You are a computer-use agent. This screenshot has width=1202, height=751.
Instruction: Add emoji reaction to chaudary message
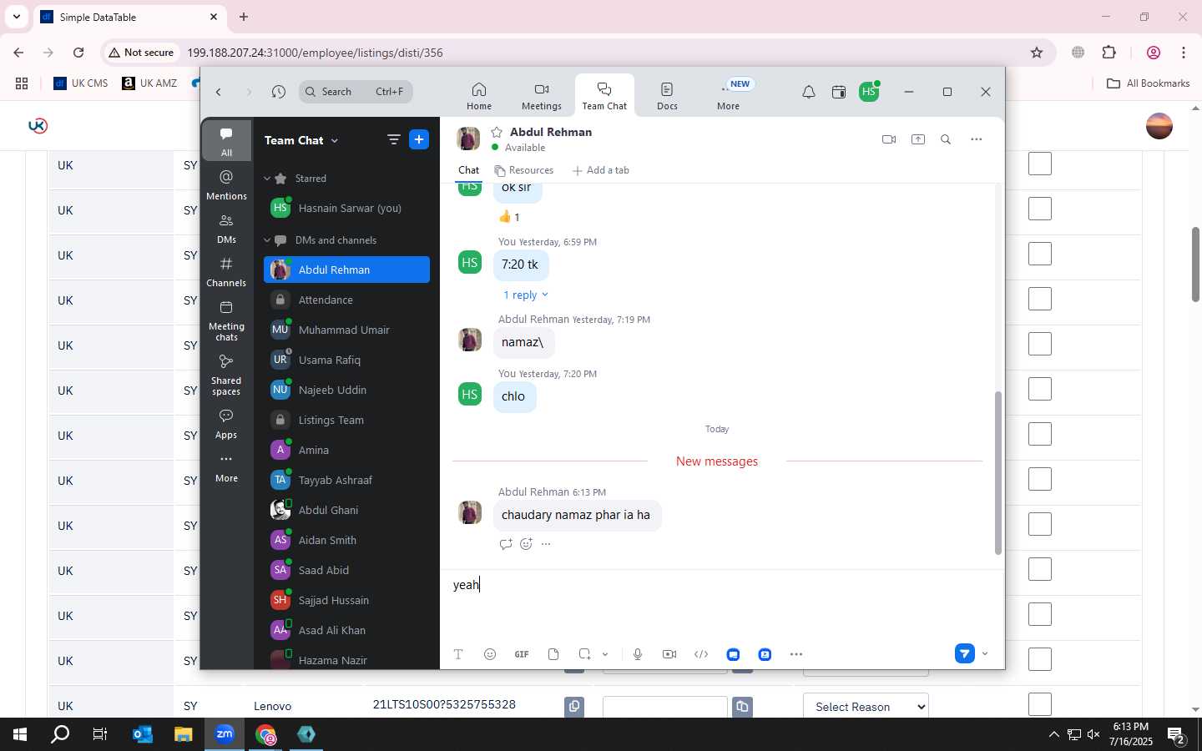[x=526, y=544]
